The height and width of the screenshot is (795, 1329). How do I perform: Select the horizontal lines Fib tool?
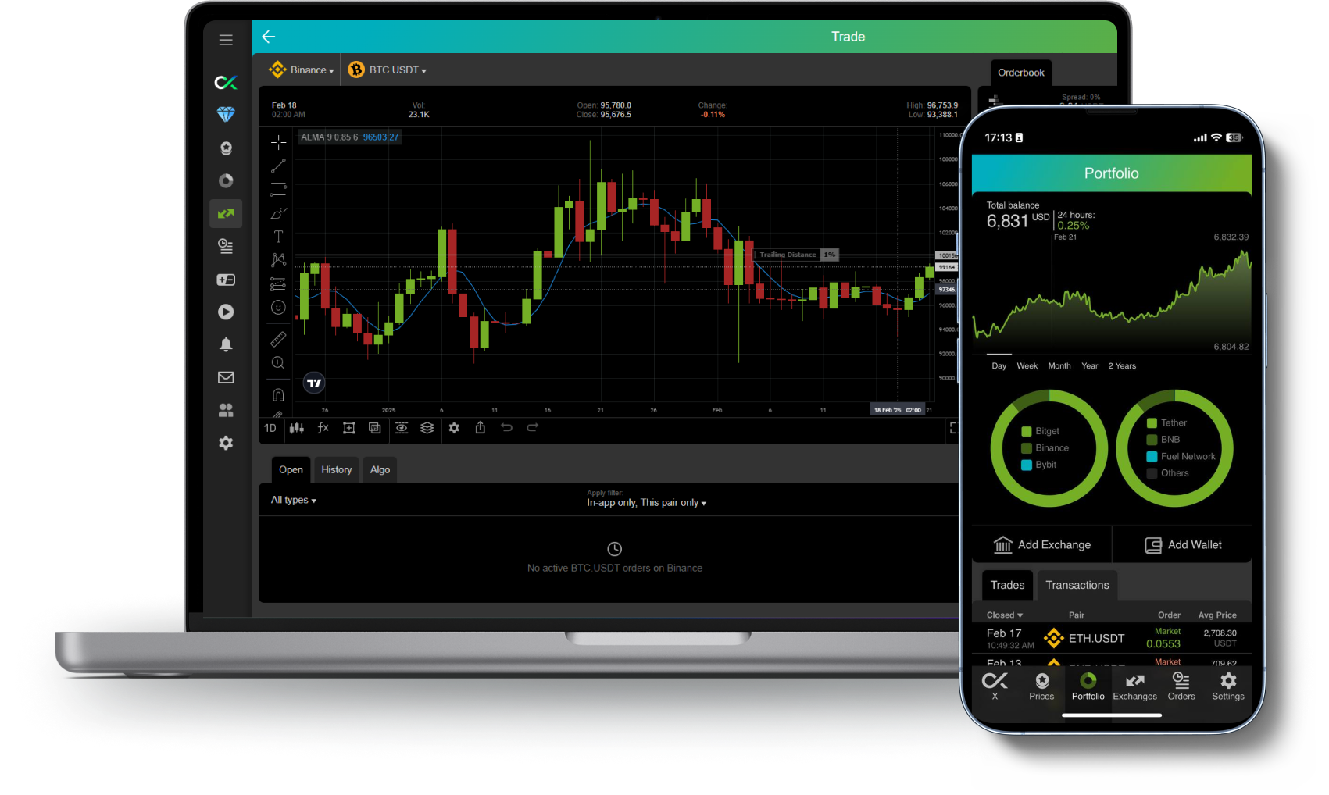click(x=278, y=189)
